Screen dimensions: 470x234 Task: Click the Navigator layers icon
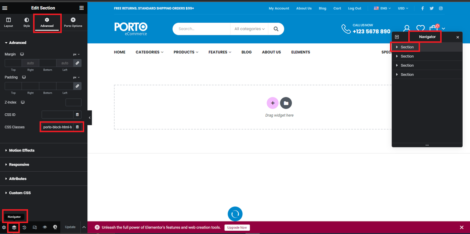(x=14, y=227)
